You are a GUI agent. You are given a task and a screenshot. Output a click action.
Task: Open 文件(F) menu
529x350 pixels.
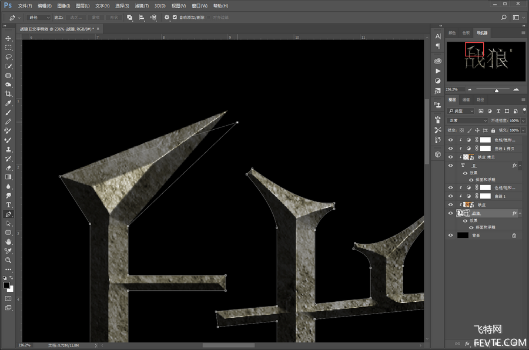[25, 6]
